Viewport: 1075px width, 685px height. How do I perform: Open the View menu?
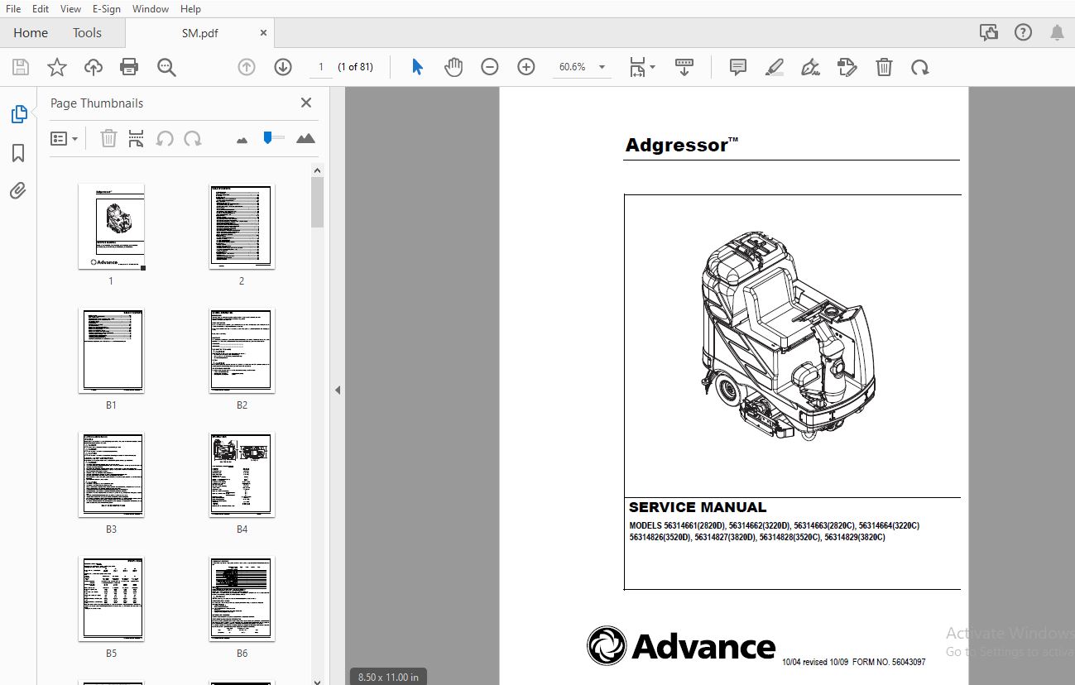pos(71,9)
